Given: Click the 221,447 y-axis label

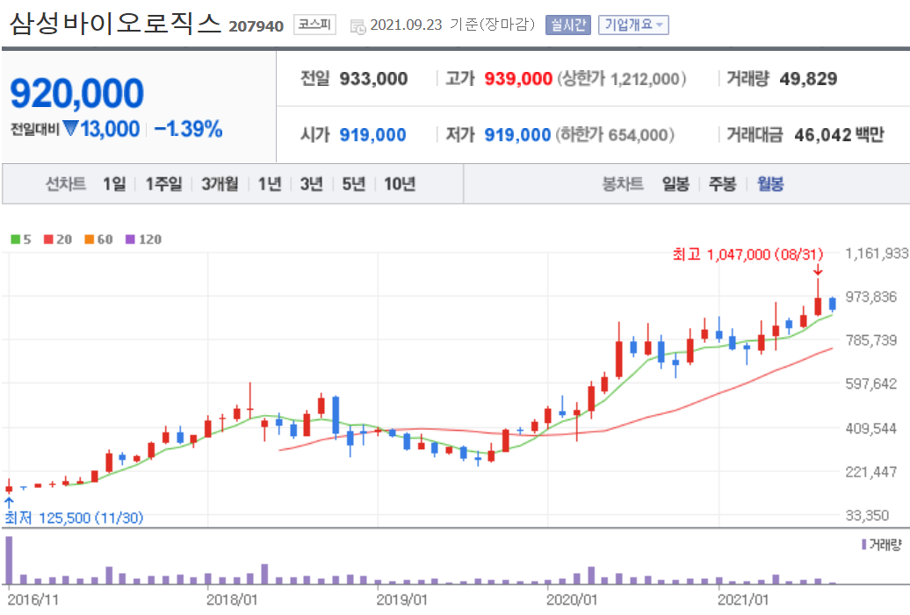Looking at the screenshot, I should pyautogui.click(x=871, y=472).
